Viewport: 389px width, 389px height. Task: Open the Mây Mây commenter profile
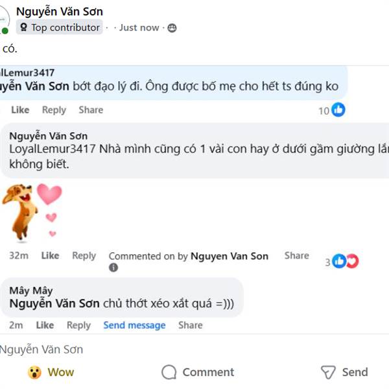[31, 290]
